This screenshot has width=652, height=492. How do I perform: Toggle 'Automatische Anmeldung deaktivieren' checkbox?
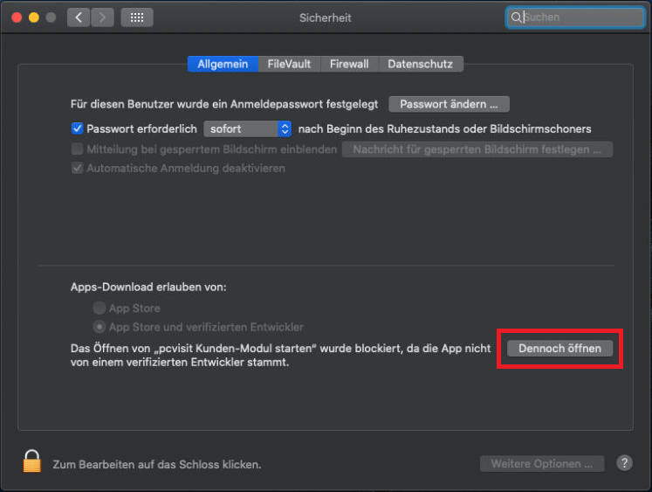point(78,168)
